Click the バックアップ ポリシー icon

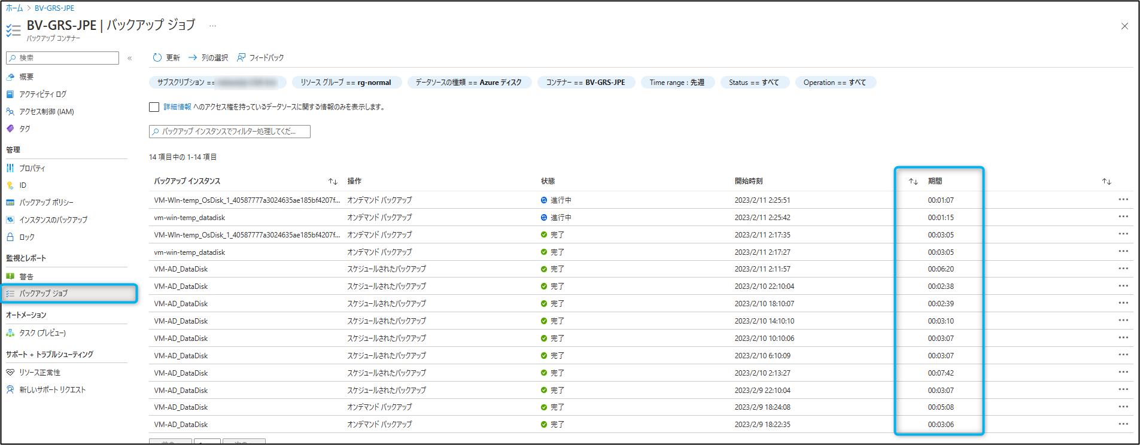tap(10, 202)
